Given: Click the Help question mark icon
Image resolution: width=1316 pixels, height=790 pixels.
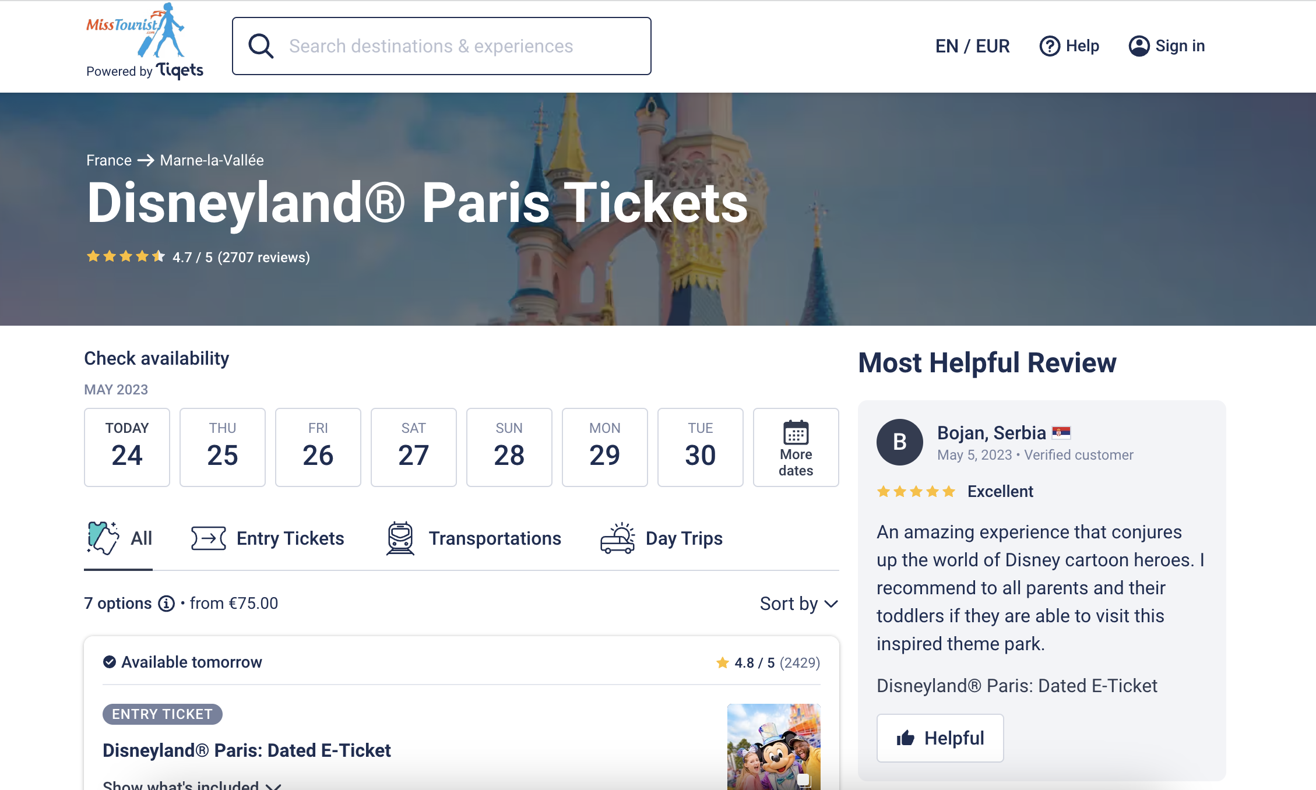Looking at the screenshot, I should coord(1050,46).
